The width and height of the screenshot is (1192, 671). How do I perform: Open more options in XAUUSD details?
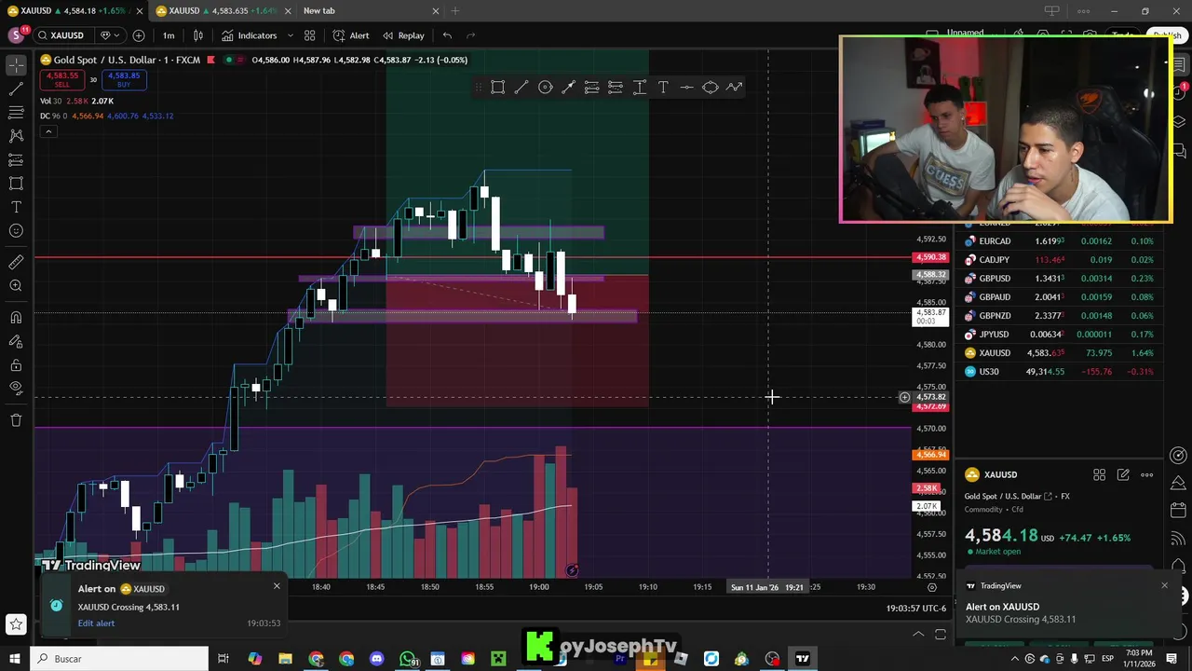click(1147, 475)
